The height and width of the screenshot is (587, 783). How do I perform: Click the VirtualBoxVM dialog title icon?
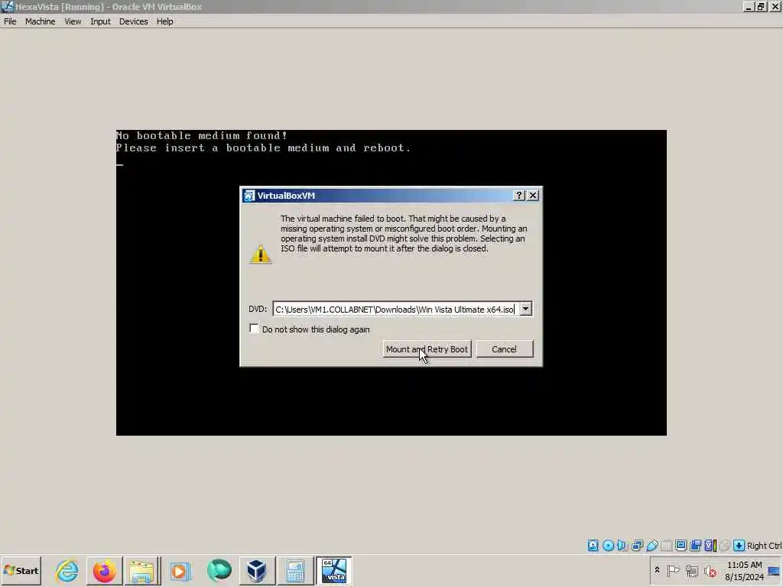[249, 195]
